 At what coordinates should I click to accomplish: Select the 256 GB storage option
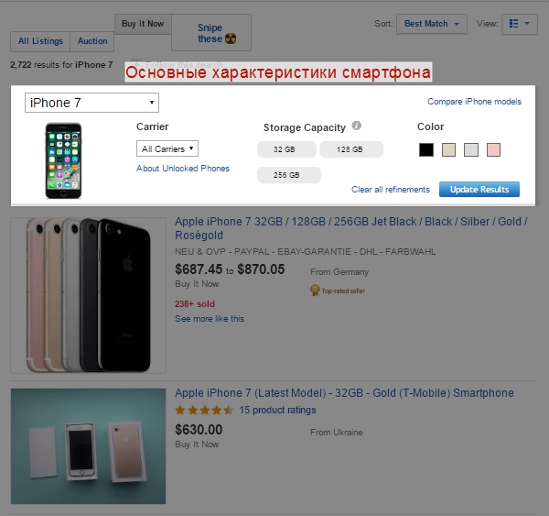tap(288, 175)
